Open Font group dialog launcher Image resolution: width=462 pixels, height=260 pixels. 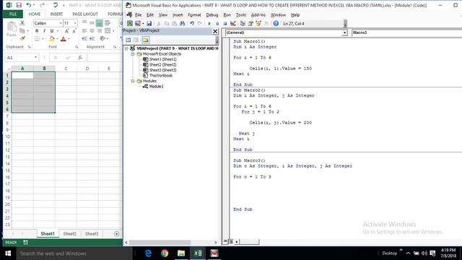77,47
